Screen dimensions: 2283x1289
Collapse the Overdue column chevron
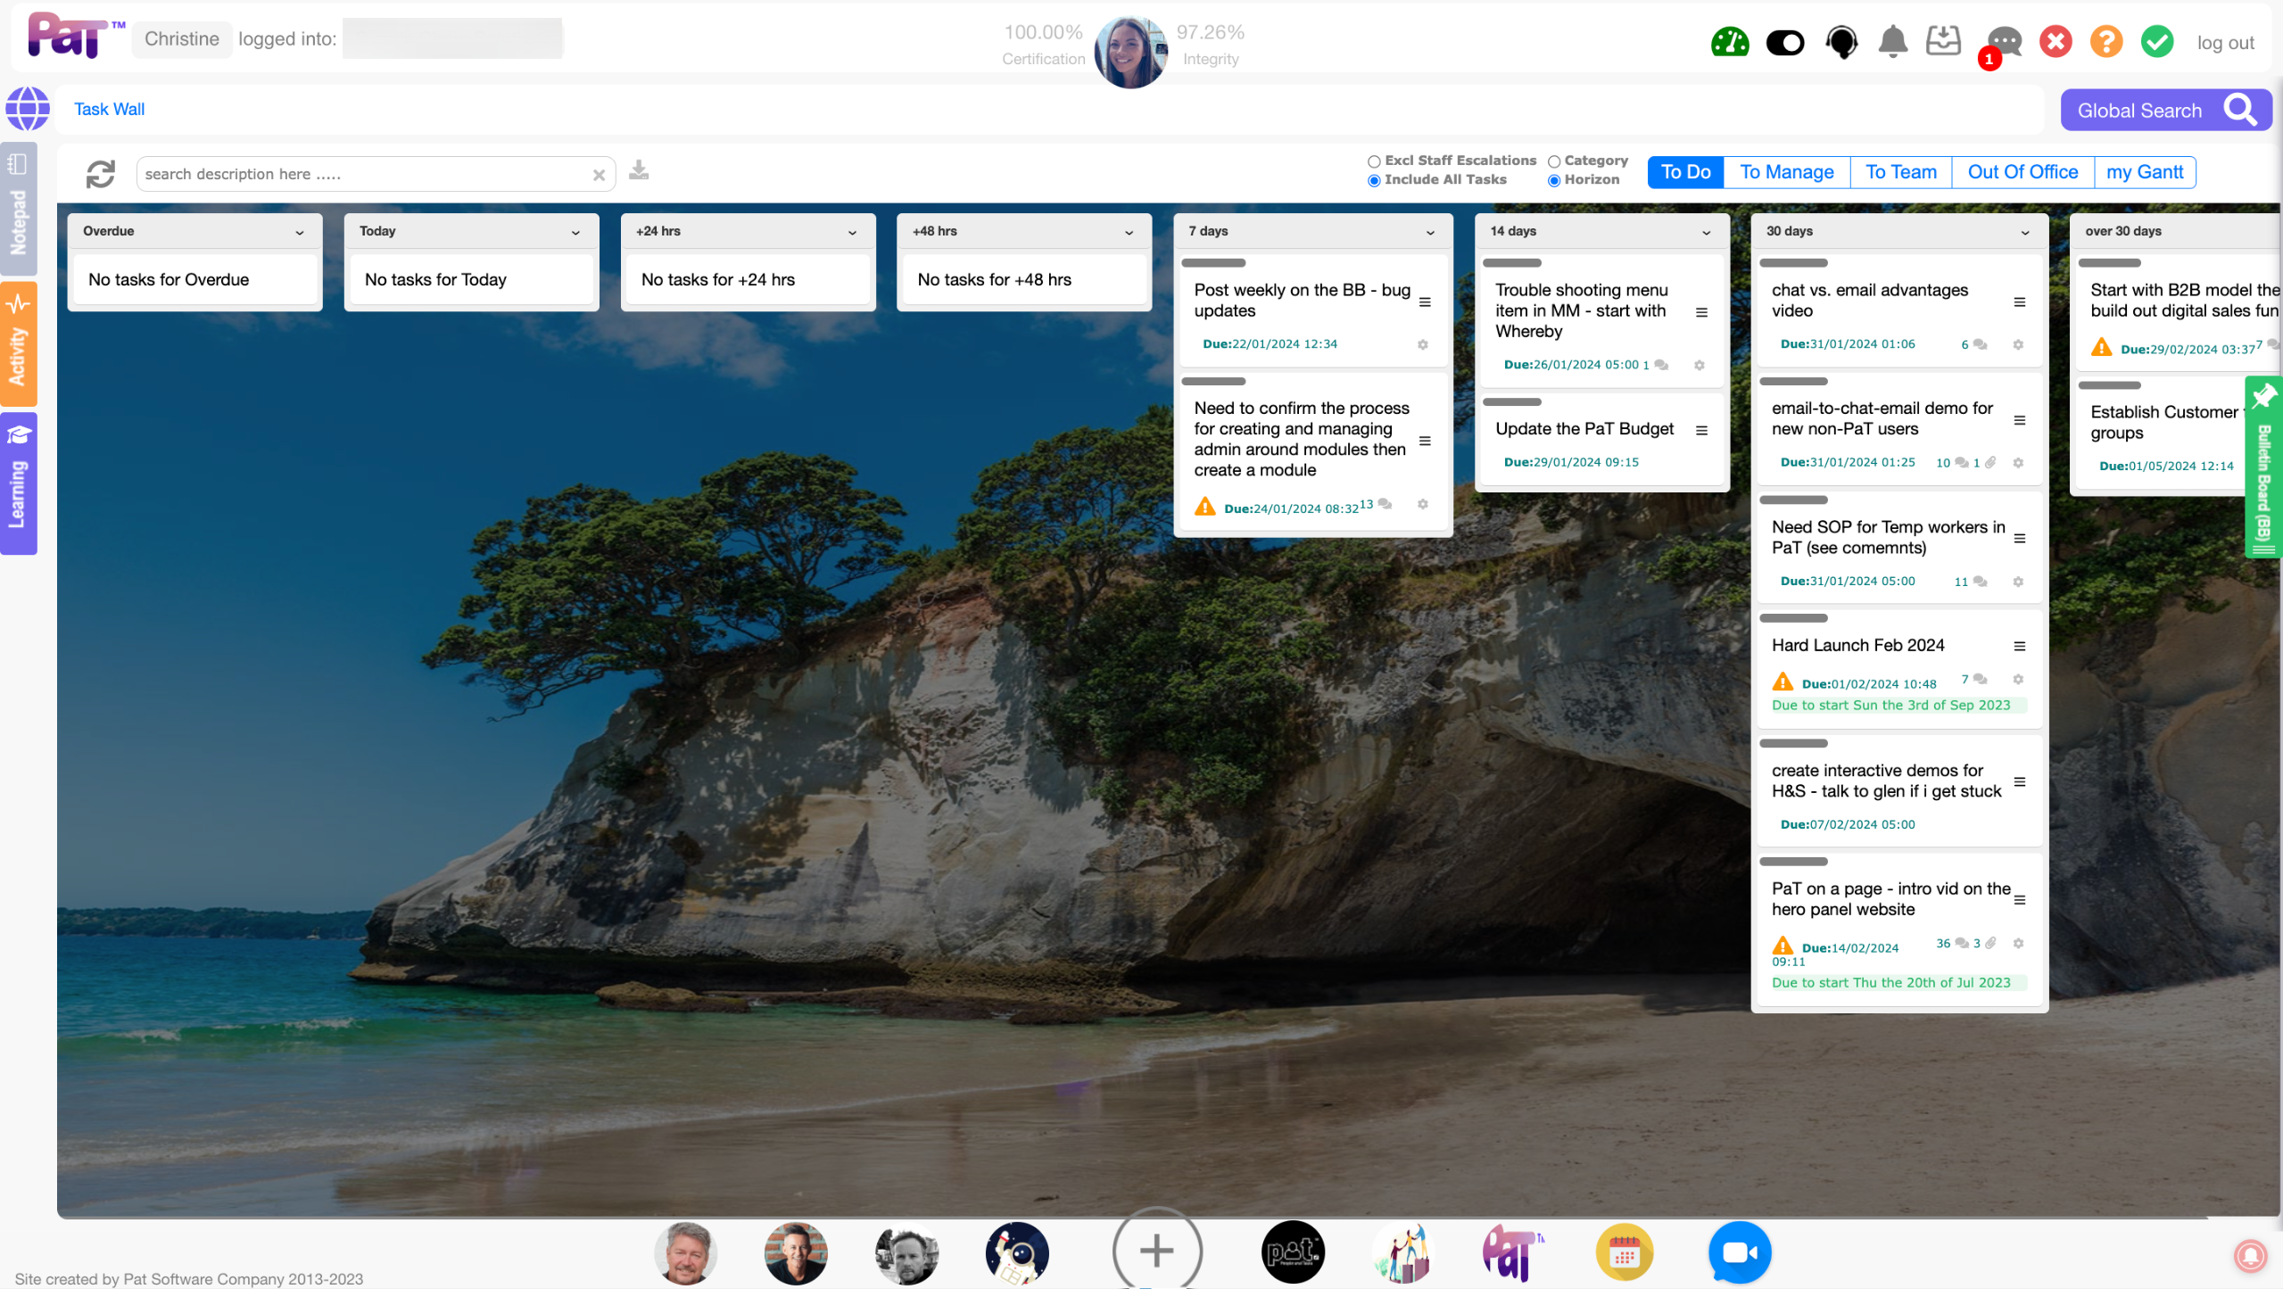300,232
